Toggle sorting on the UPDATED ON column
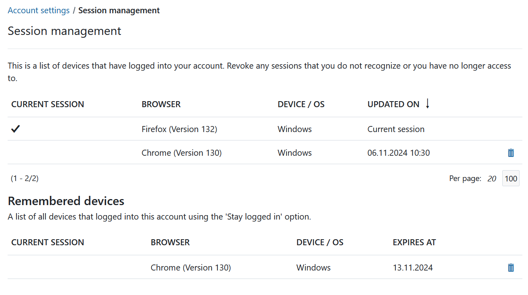This screenshot has height=295, width=528. click(393, 104)
